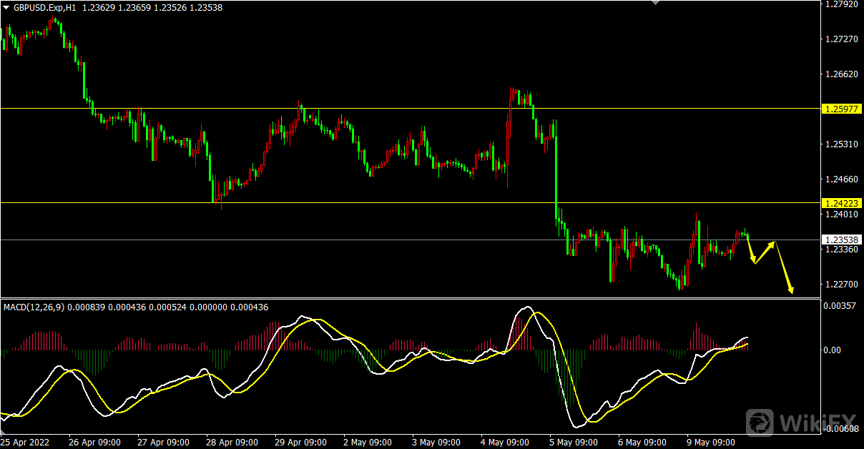Click the current price tag 1.23538
Image resolution: width=864 pixels, height=449 pixels.
click(x=841, y=240)
